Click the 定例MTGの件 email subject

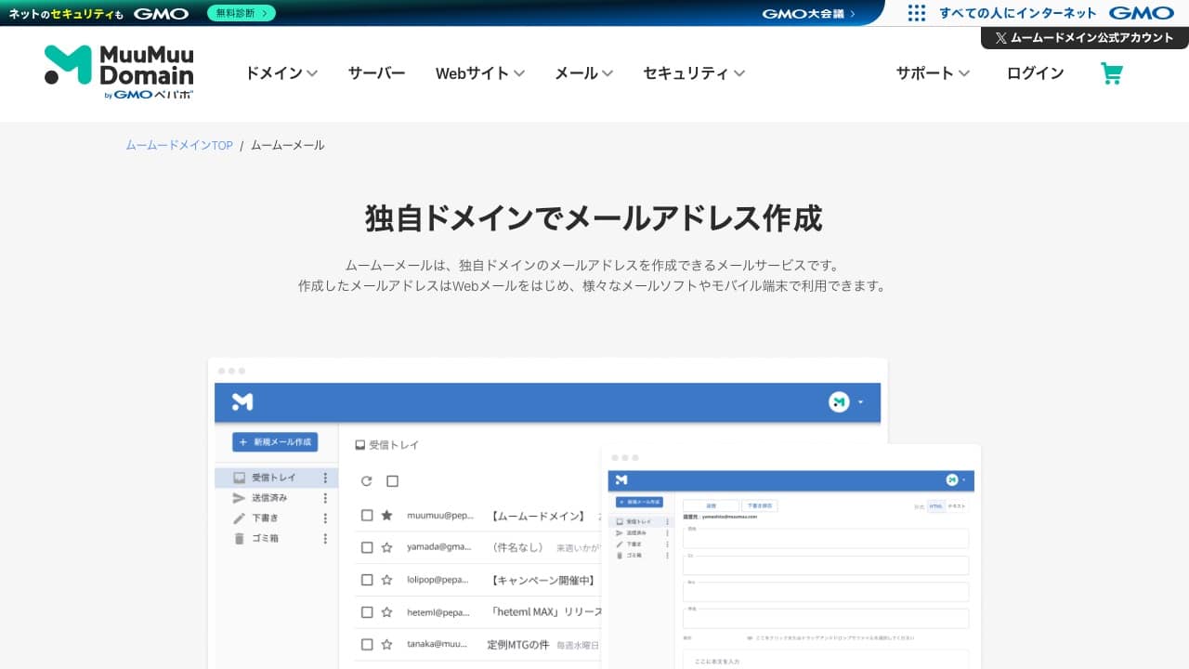coord(518,644)
